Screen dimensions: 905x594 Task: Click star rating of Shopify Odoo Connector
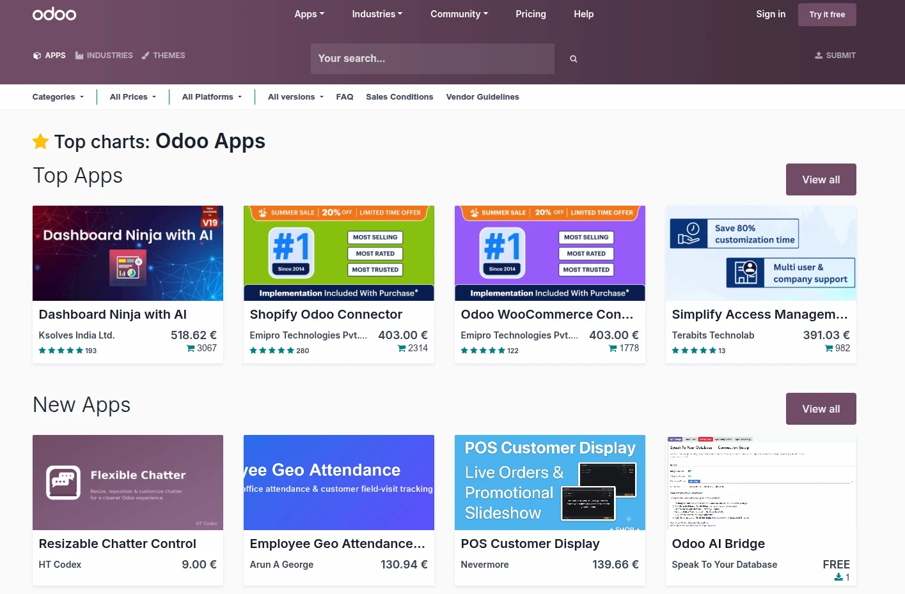pos(272,351)
